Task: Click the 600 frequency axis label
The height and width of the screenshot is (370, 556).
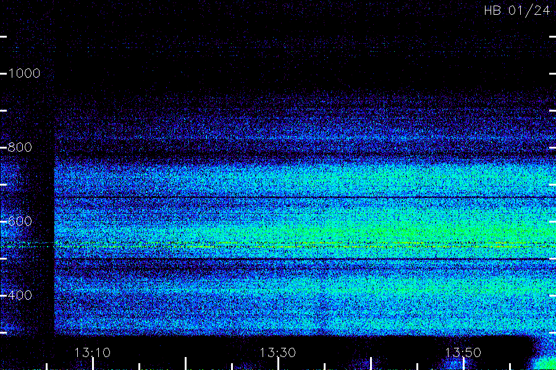Action: point(20,221)
